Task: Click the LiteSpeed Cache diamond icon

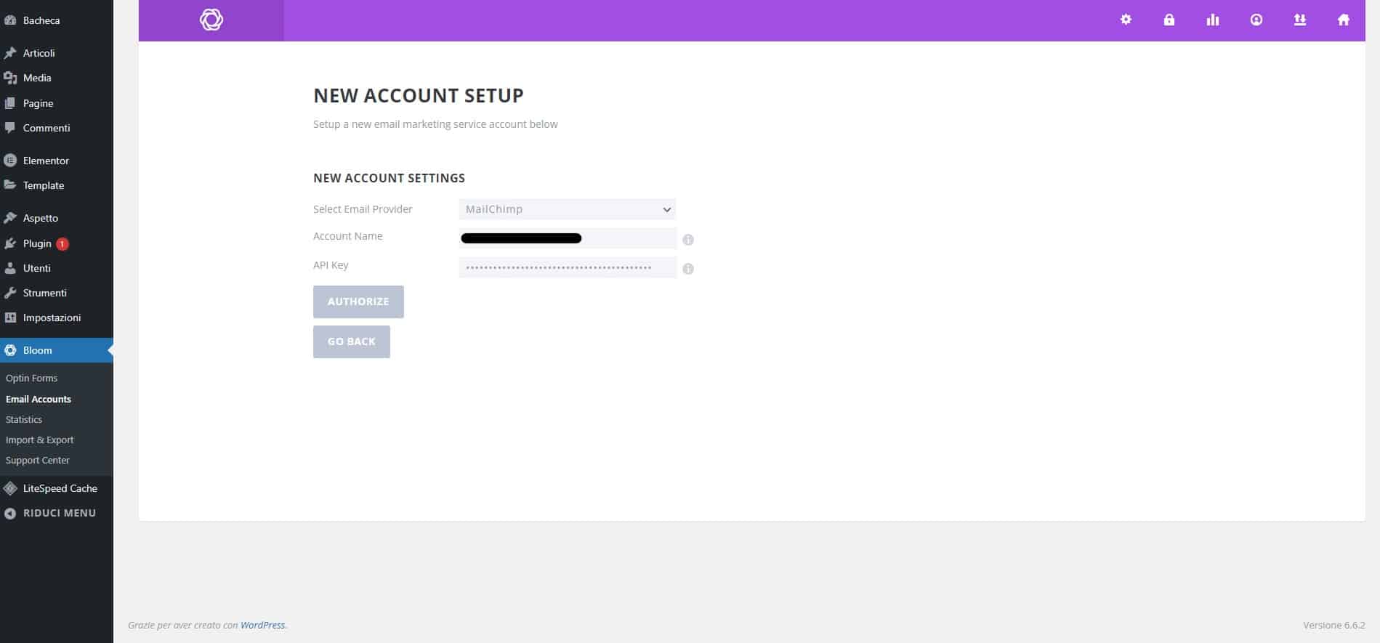Action: 10,488
